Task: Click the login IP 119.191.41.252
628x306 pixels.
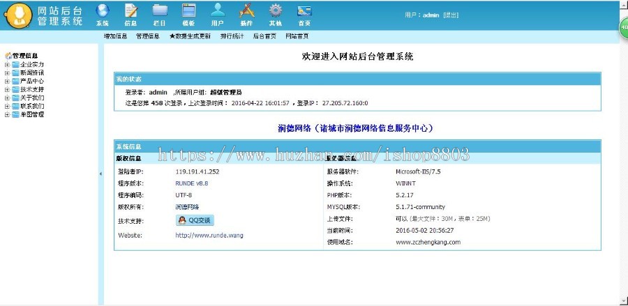Action: pos(197,172)
